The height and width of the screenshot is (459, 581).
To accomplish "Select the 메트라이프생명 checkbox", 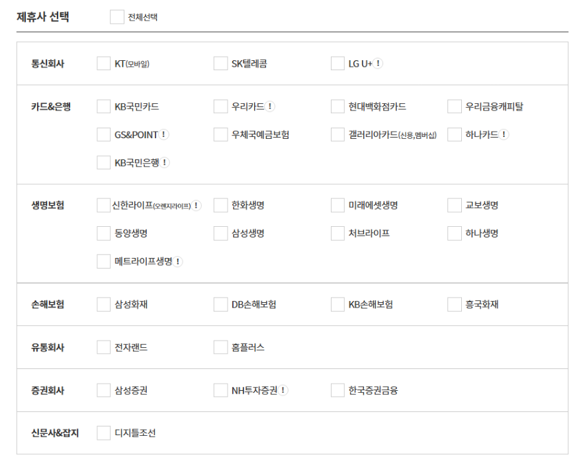I will point(103,261).
